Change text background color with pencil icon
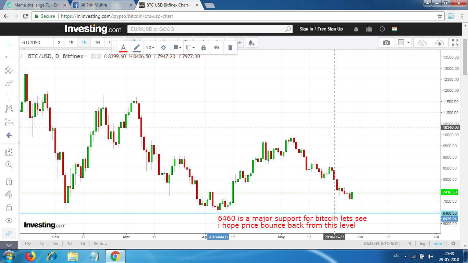 click(136, 48)
